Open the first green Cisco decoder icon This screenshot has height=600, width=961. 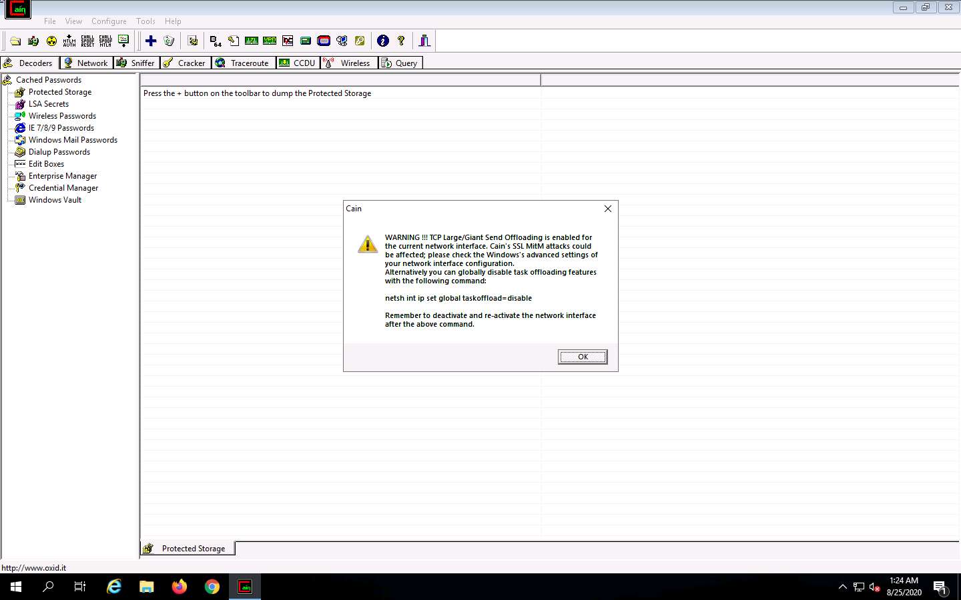pyautogui.click(x=252, y=41)
